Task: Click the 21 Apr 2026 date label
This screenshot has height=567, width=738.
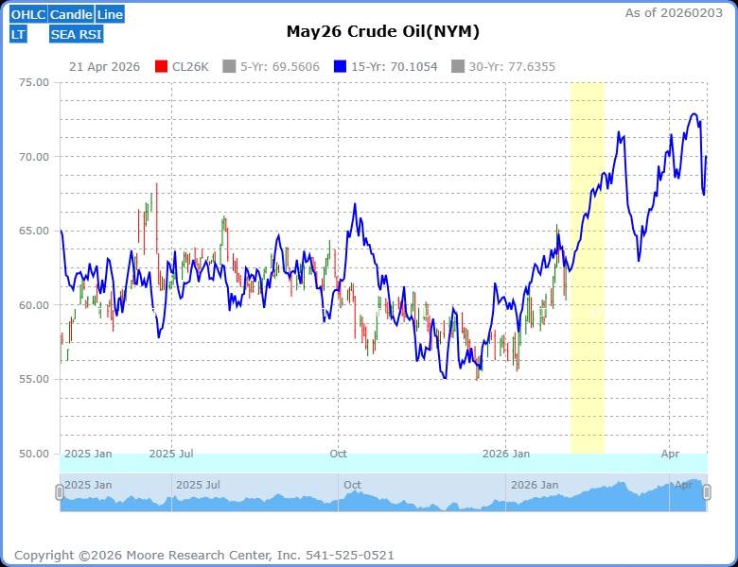Action: click(104, 67)
